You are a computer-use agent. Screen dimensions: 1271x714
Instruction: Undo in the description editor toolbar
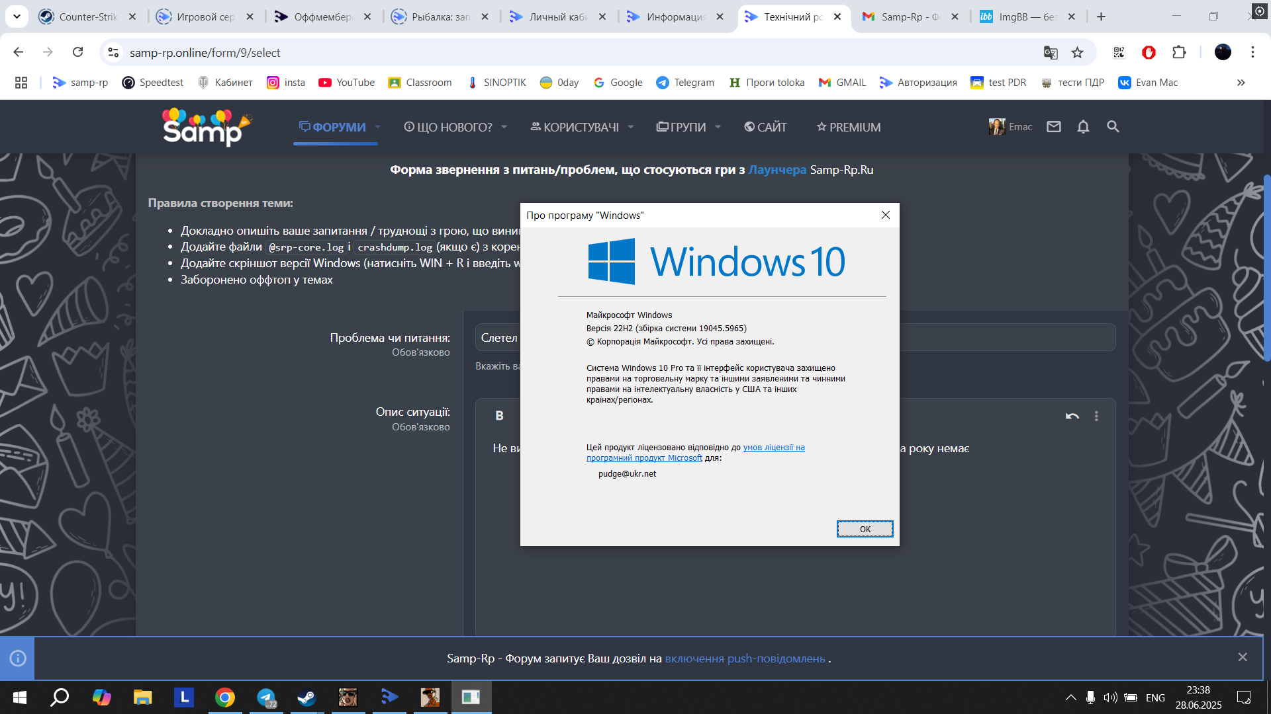(x=1072, y=416)
